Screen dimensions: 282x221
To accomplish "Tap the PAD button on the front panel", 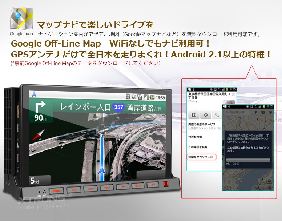I will 74,190.
